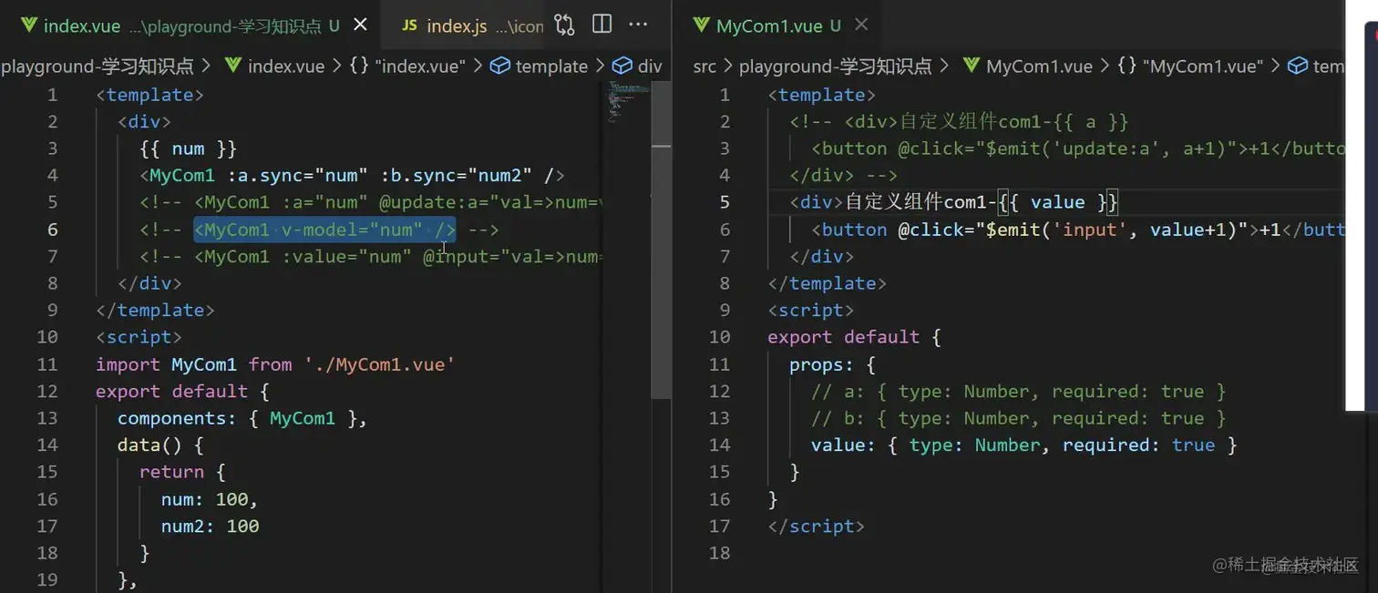Open right breadcrumb src folder
The height and width of the screenshot is (593, 1378).
(704, 66)
